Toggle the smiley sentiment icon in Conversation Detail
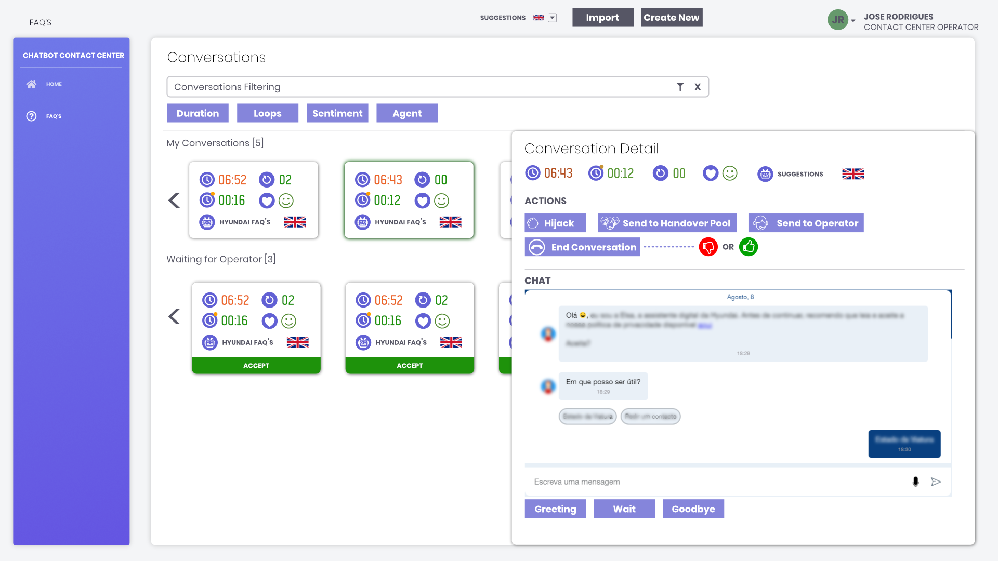This screenshot has width=998, height=561. coord(729,173)
